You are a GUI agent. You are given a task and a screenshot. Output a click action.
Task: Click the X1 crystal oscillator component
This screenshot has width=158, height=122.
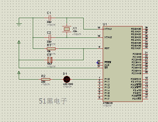tap(67, 29)
